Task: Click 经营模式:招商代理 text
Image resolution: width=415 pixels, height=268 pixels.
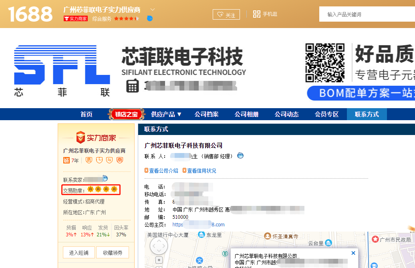Action: (x=84, y=202)
